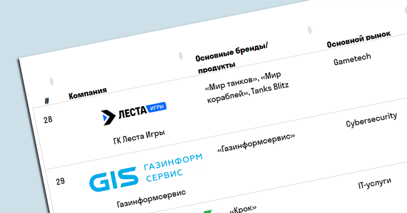This screenshot has height=213, width=407.
Task: Select the IT-услуги market cell
Action: pos(374,184)
